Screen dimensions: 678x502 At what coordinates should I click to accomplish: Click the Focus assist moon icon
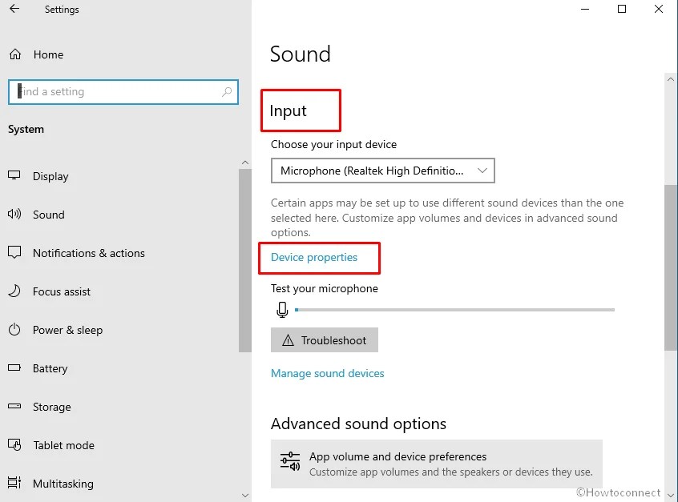(14, 291)
